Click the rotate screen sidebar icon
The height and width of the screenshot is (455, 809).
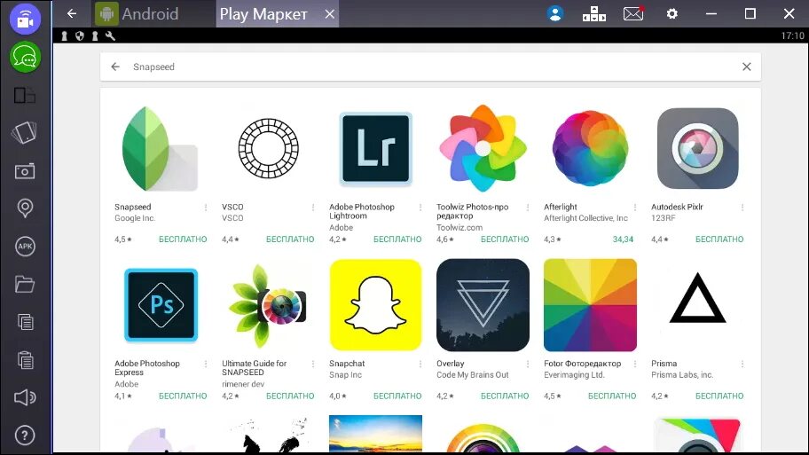pyautogui.click(x=24, y=132)
